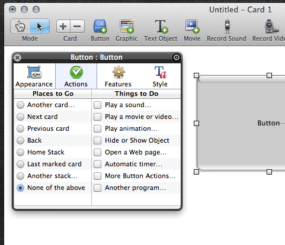The width and height of the screenshot is (285, 245).
Task: Click the bottom-center selection handle
Action: (269, 172)
